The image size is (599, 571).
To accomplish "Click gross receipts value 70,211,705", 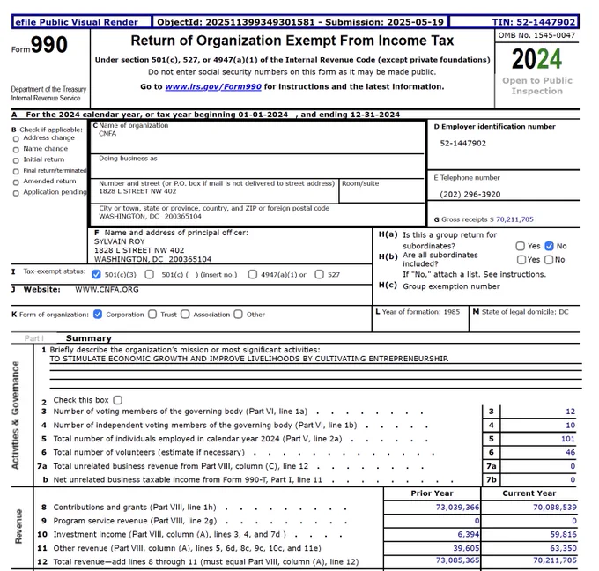I will coord(514,219).
